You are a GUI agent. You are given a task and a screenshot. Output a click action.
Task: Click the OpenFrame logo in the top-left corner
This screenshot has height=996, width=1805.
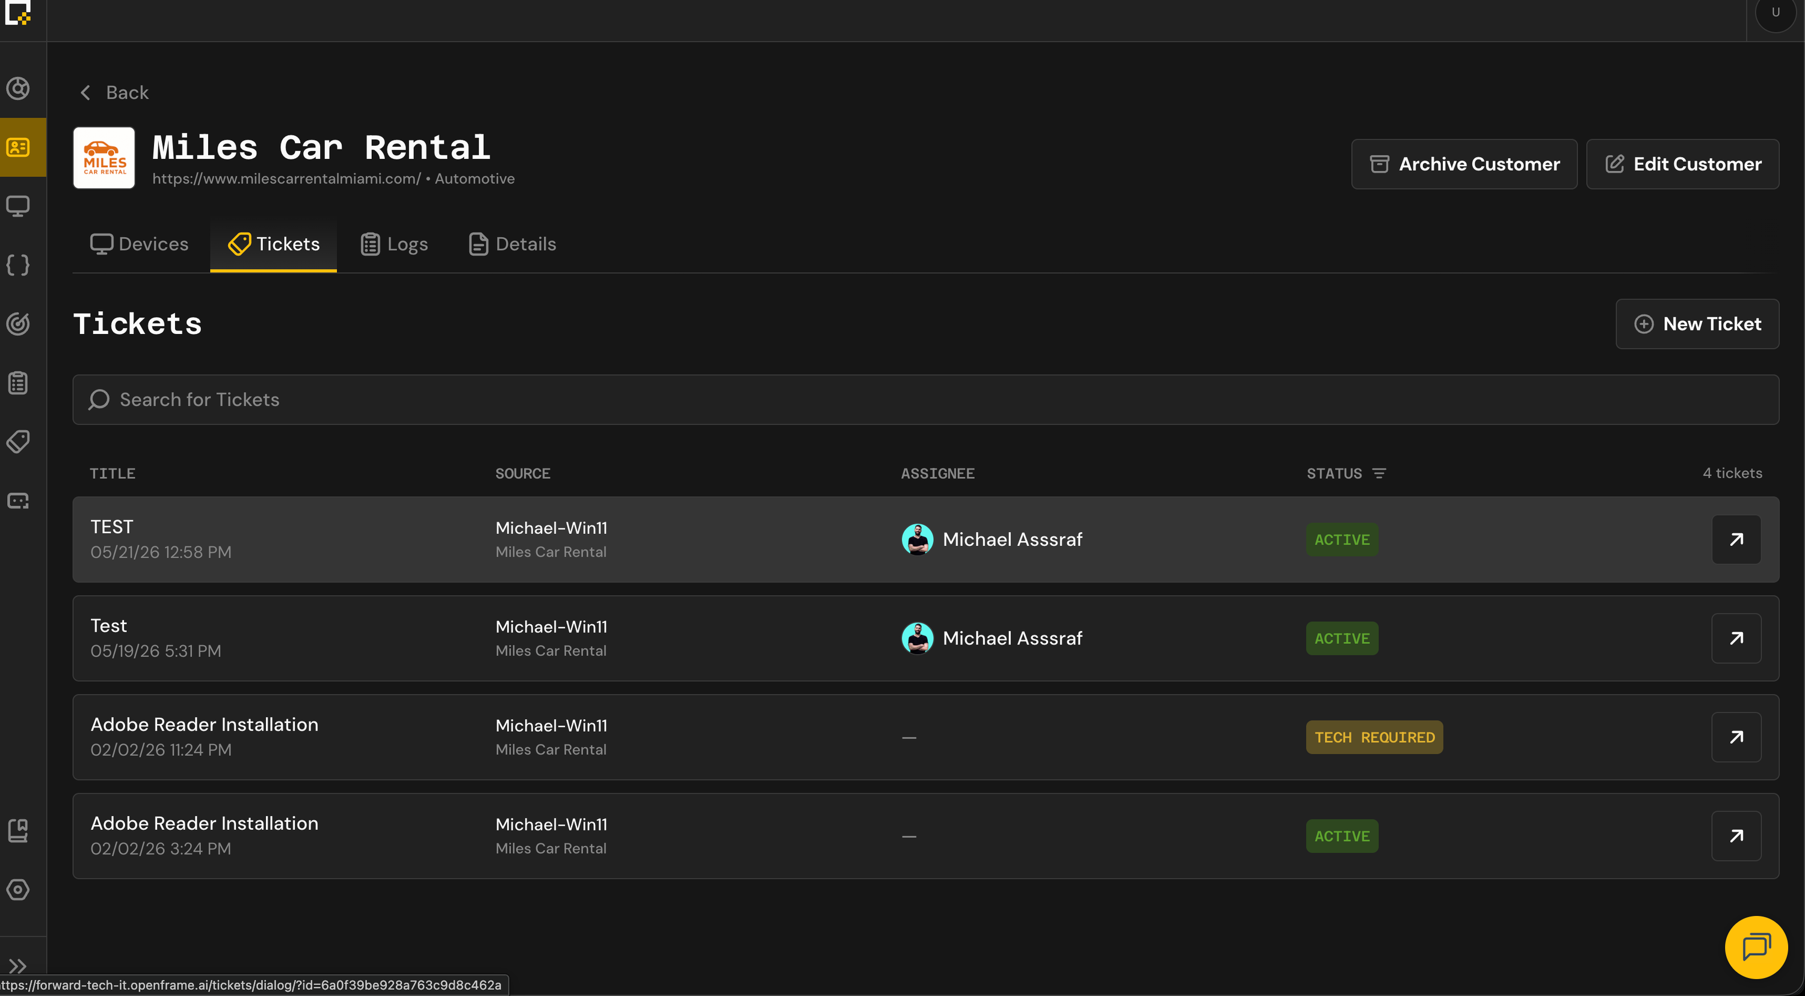click(17, 13)
